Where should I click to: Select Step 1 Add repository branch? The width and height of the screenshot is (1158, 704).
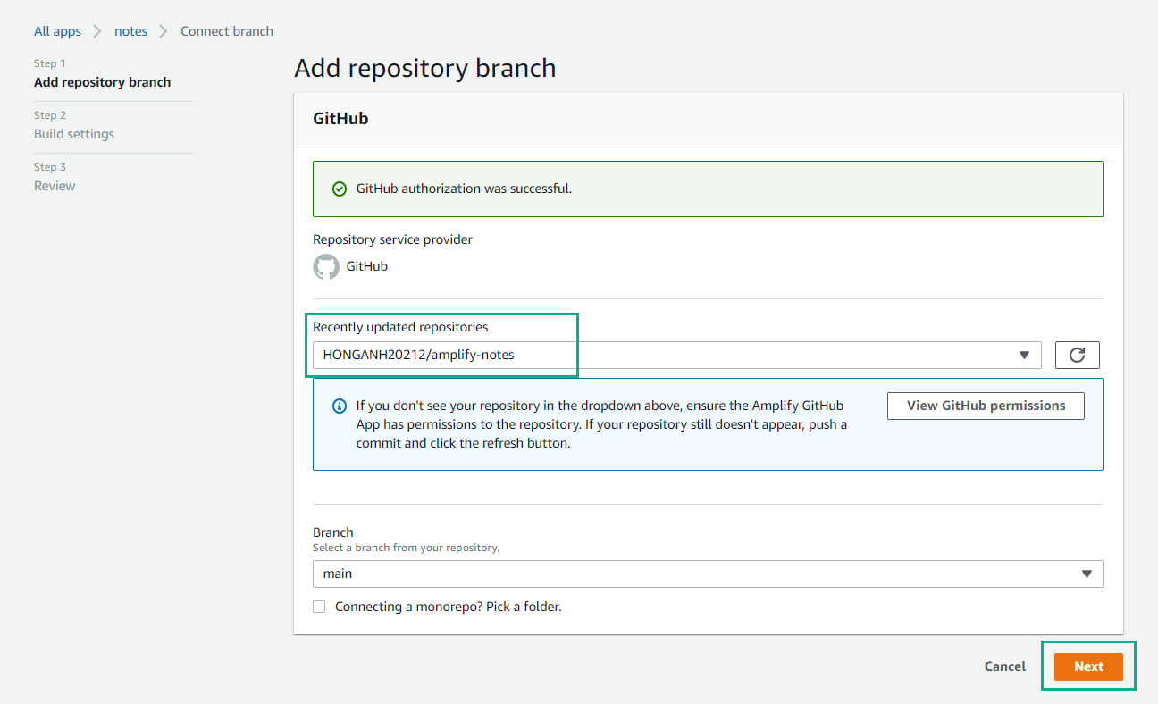tap(102, 82)
